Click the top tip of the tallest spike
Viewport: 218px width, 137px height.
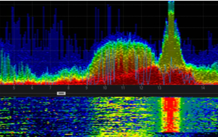coord(171,2)
